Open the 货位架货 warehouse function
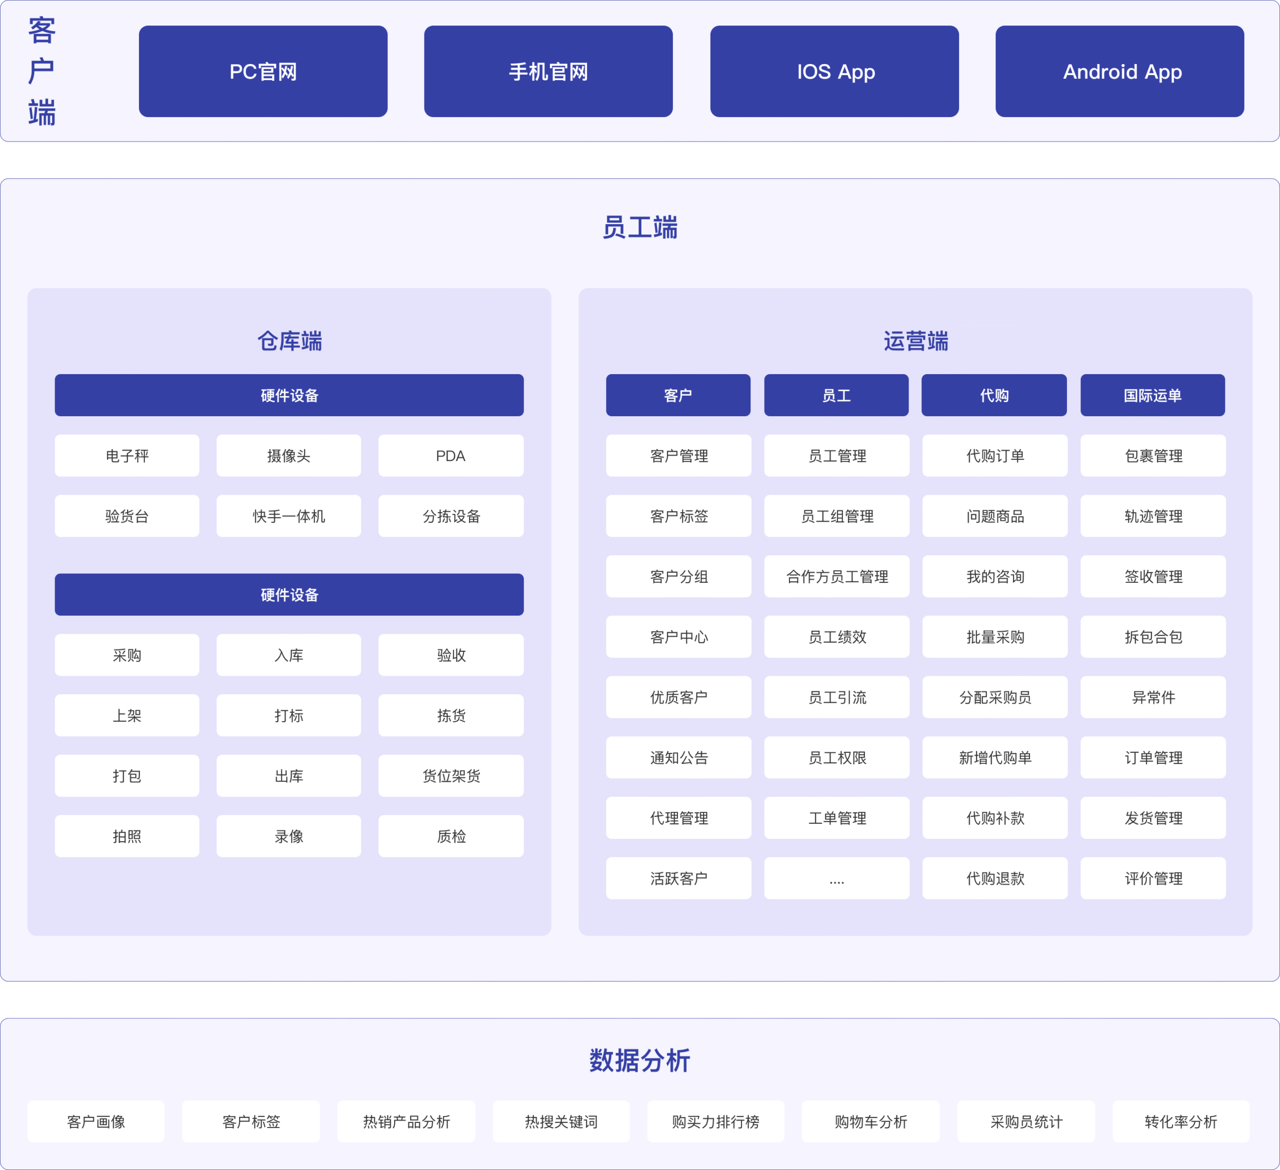Image resolution: width=1280 pixels, height=1170 pixels. point(451,775)
